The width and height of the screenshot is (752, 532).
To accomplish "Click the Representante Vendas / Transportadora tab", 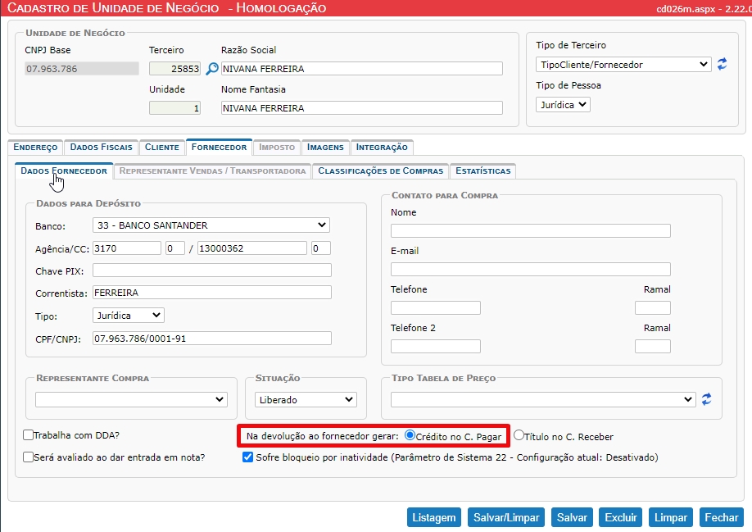I will point(212,171).
